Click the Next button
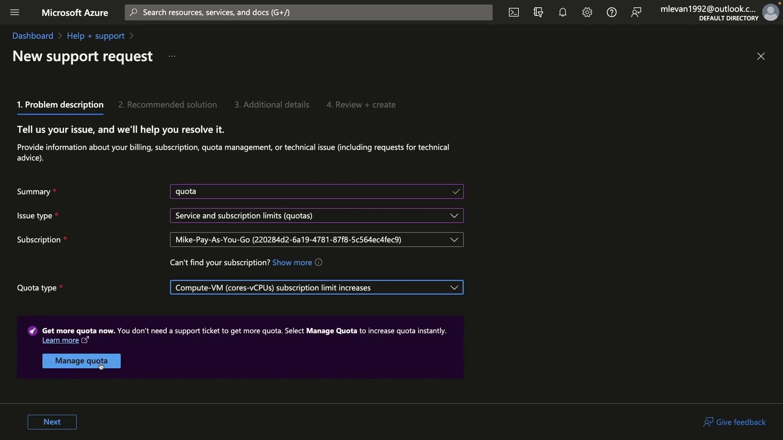Image resolution: width=783 pixels, height=440 pixels. pyautogui.click(x=52, y=422)
